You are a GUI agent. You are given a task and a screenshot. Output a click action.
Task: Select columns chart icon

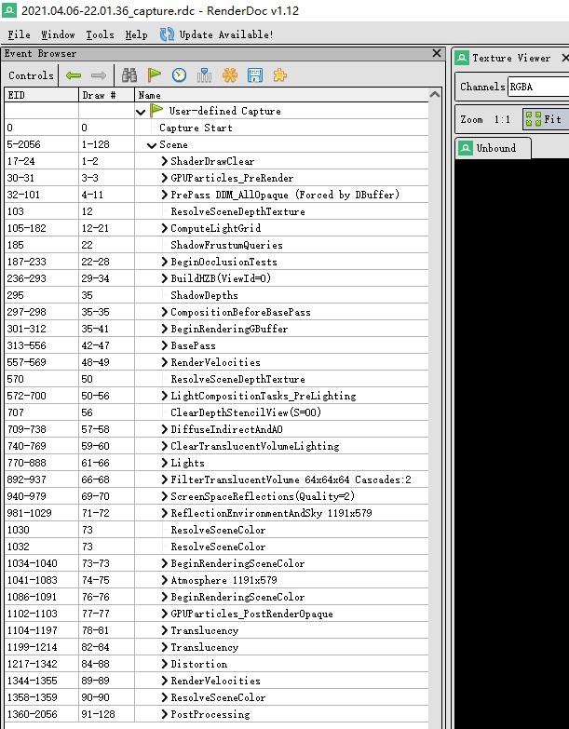(x=204, y=74)
